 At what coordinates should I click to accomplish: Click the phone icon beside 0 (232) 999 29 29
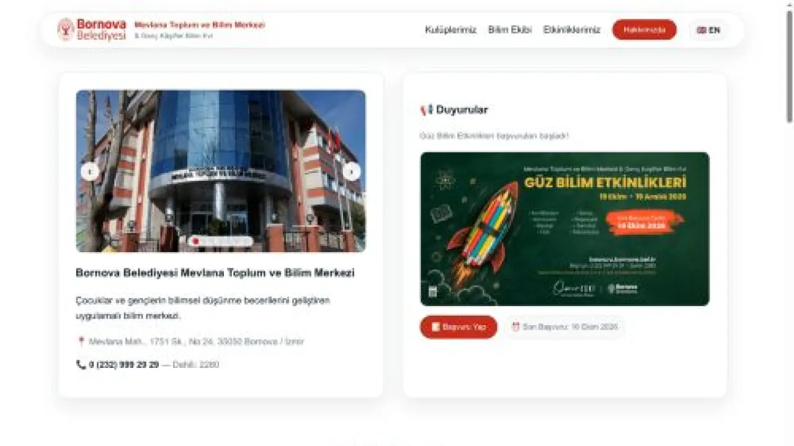pos(81,364)
